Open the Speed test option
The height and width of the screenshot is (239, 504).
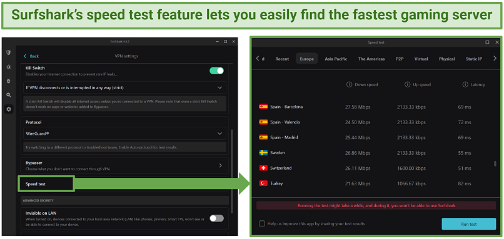tap(46, 184)
